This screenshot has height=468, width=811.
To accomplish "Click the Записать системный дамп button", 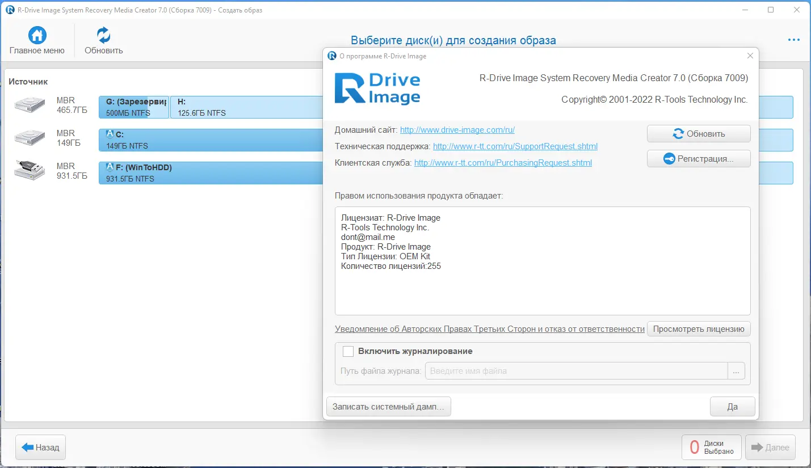I will click(x=388, y=406).
